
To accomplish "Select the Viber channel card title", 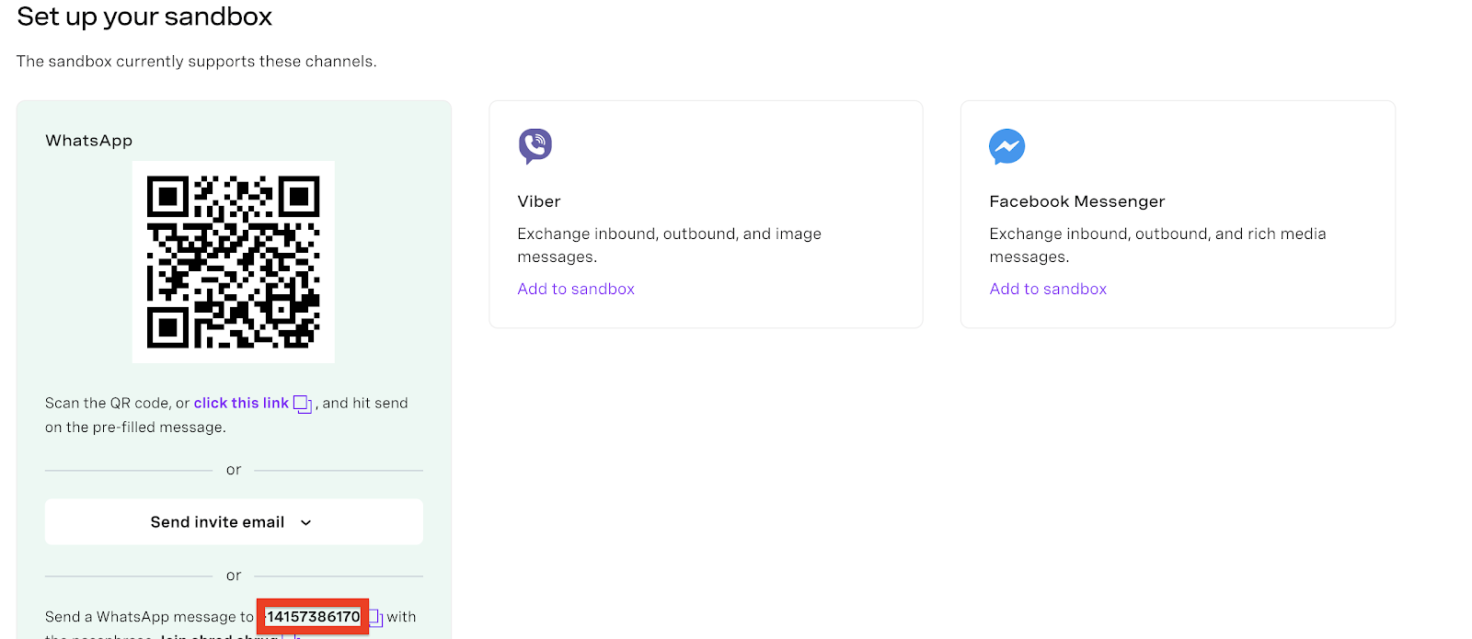I will (x=539, y=201).
